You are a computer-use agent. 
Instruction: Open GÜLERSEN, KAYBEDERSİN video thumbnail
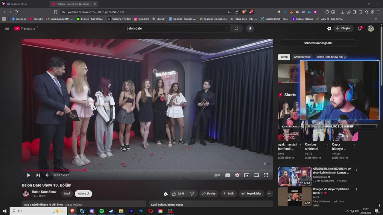[x=295, y=176]
